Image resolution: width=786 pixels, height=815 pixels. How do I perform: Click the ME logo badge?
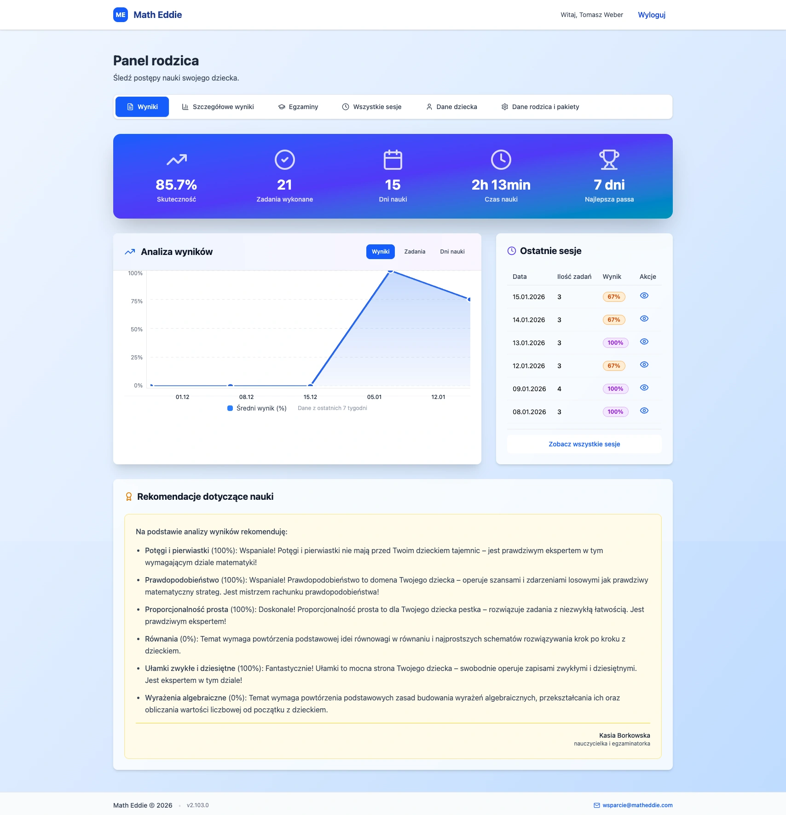(x=121, y=15)
